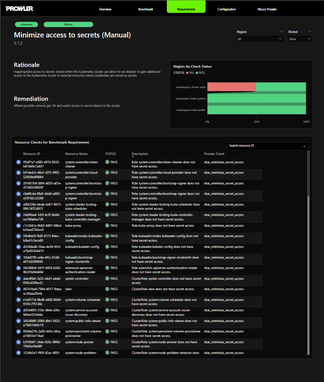Click the PASS check icon for vpnkit-controller row
This screenshot has width=324, height=382.
[107, 278]
